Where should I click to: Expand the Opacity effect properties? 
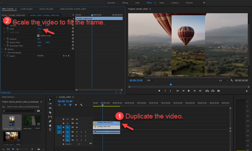pyautogui.click(x=2, y=49)
